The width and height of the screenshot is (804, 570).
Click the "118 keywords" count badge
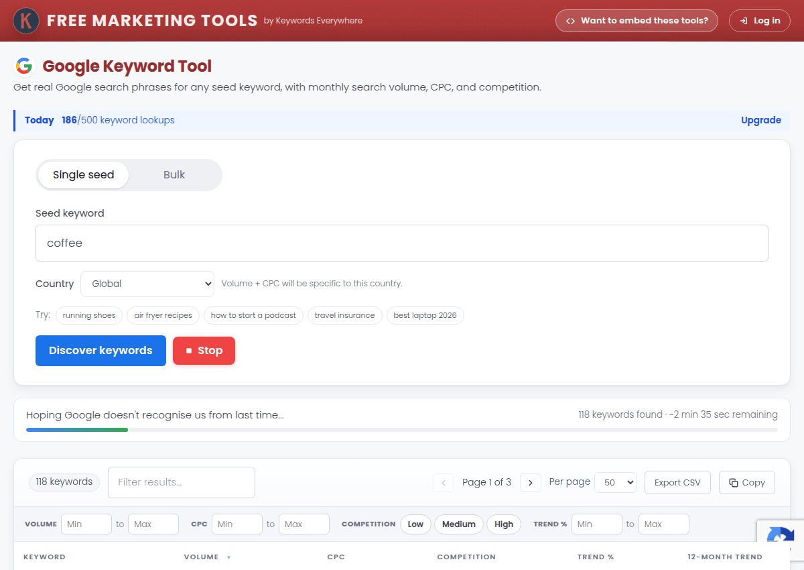point(64,482)
